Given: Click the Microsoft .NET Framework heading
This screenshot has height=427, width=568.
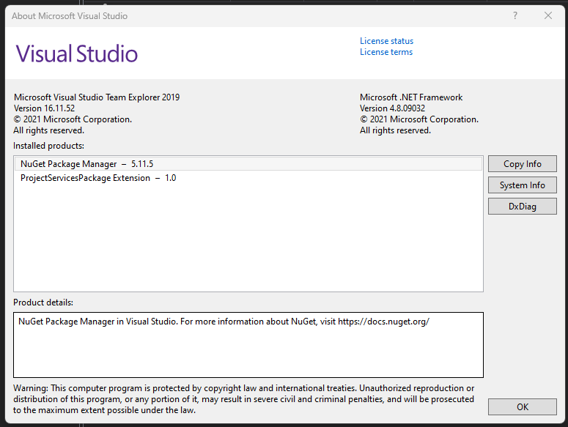Looking at the screenshot, I should tap(411, 97).
